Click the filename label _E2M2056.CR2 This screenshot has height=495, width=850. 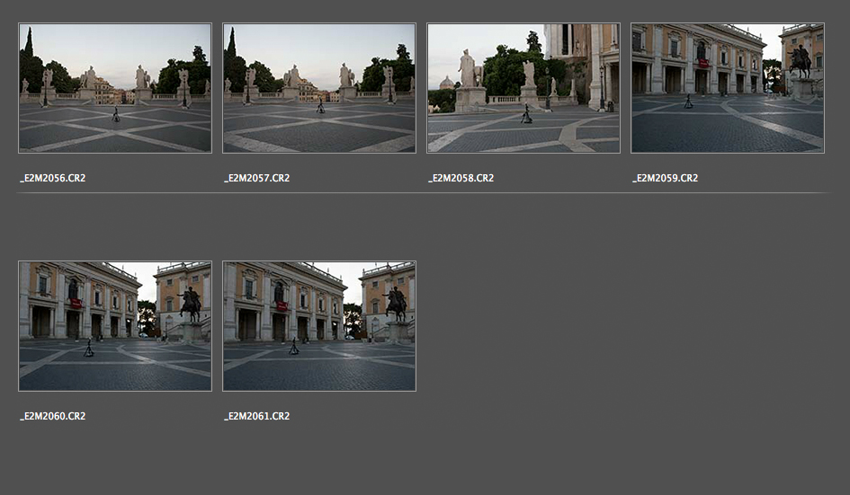click(53, 178)
